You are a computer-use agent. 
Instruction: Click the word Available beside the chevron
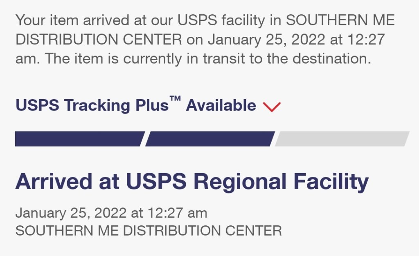click(221, 106)
